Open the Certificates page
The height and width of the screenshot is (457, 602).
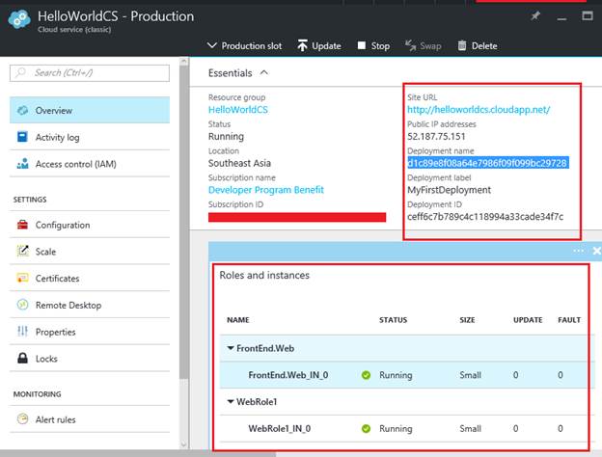pyautogui.click(x=90, y=279)
